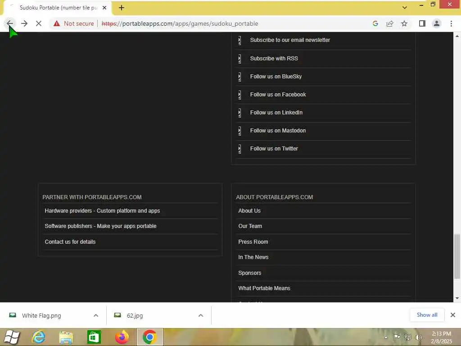
Task: Open File Explorer from the taskbar
Action: [66, 337]
